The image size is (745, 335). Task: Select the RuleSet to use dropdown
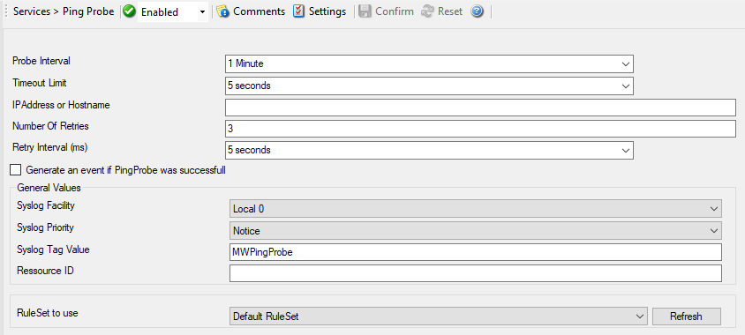[438, 316]
